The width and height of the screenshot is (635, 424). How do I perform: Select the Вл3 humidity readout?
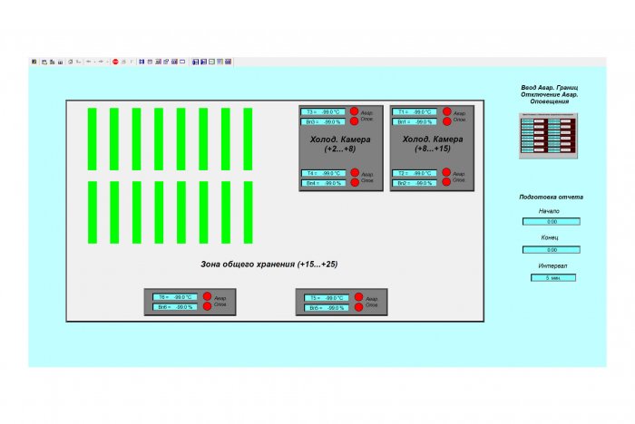tap(323, 121)
